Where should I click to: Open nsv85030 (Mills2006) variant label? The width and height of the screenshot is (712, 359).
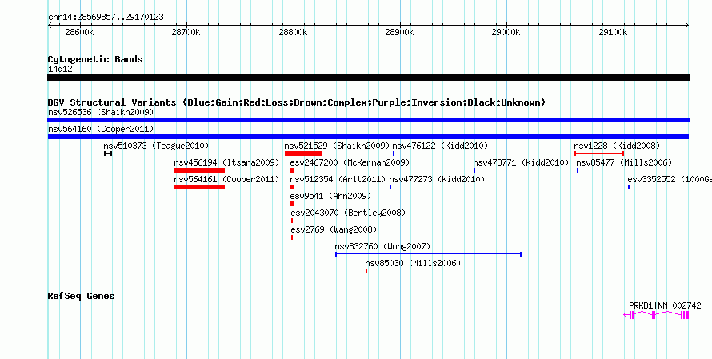413,263
